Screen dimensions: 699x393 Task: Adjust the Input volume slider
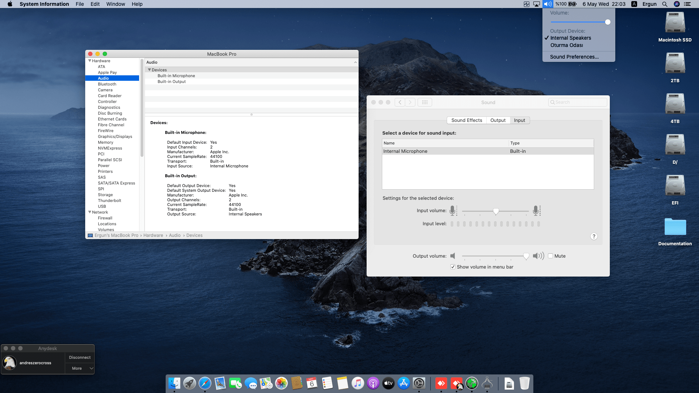(x=496, y=211)
